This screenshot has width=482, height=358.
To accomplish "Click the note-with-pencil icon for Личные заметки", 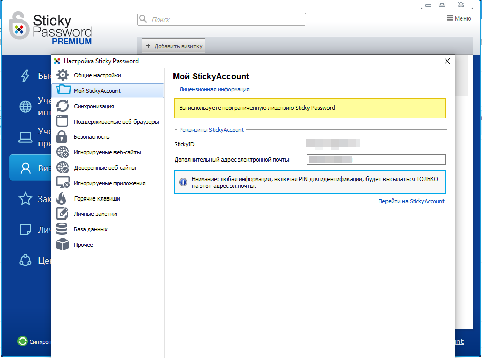I will click(x=63, y=213).
